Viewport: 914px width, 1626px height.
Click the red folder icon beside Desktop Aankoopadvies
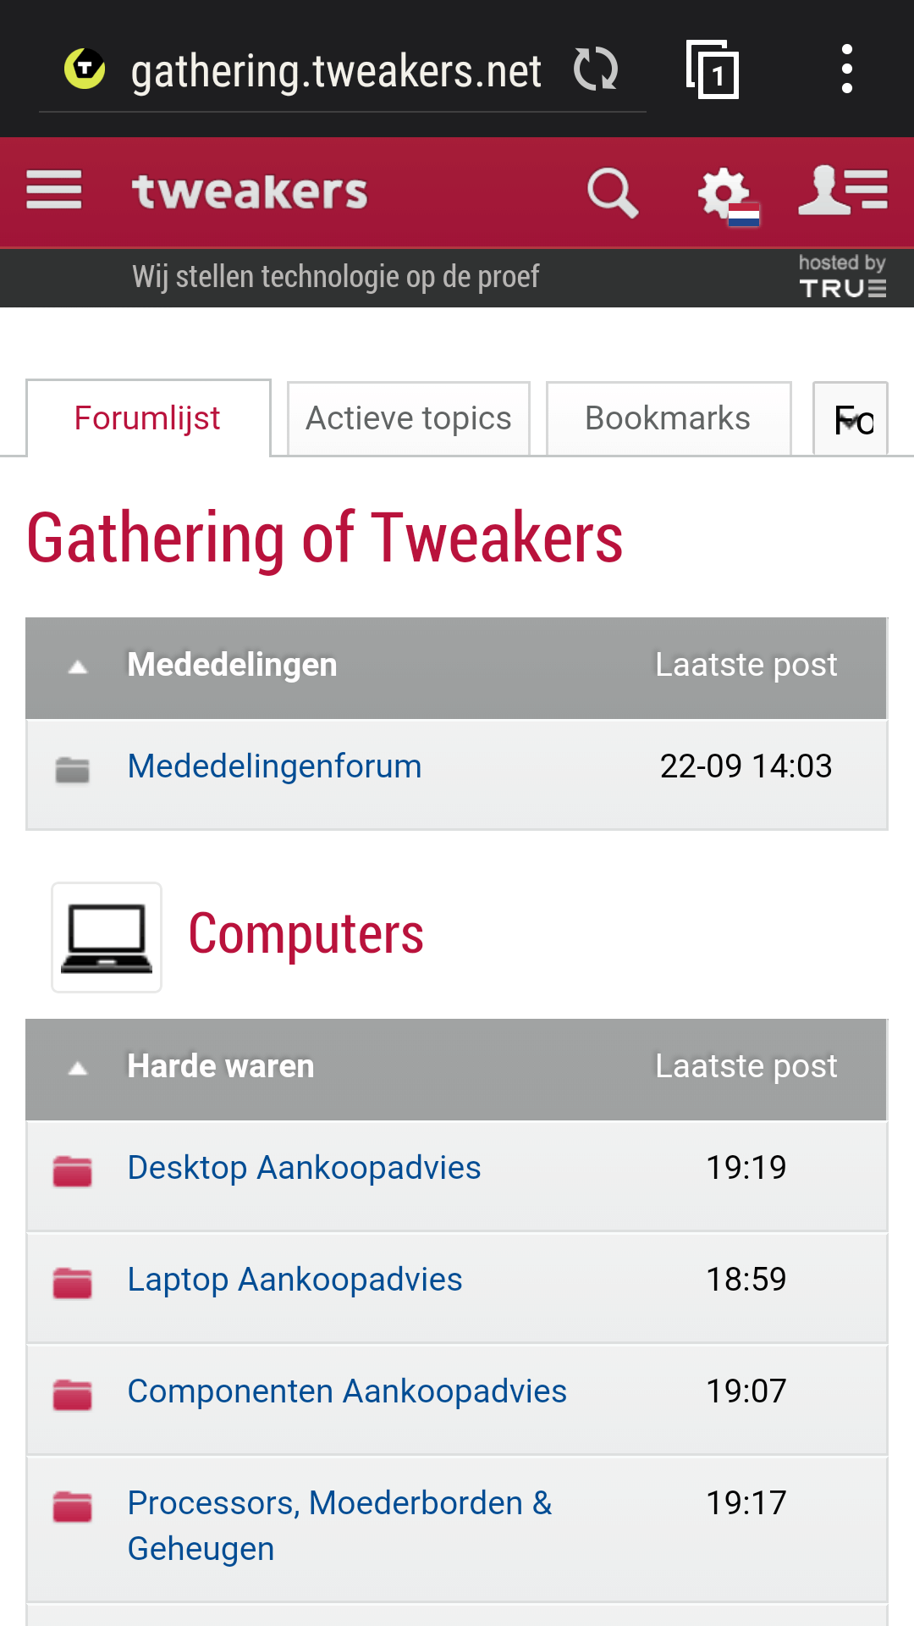[x=74, y=1167]
